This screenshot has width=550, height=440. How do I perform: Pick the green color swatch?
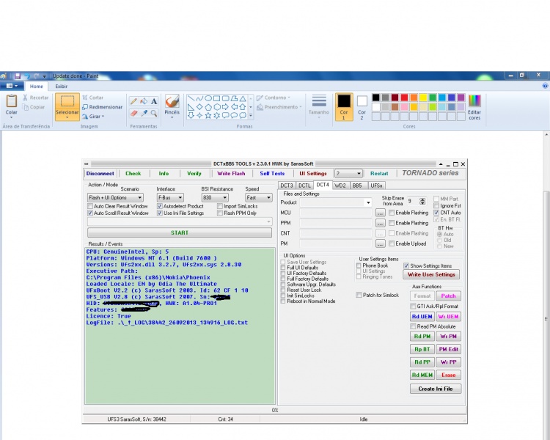pyautogui.click(x=433, y=98)
